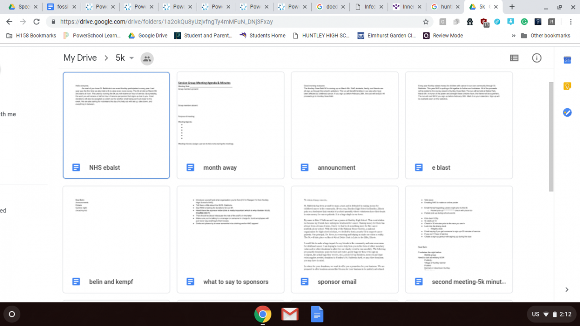The width and height of the screenshot is (580, 326).
Task: Open the Elmhurst Garden Cl bookmark
Action: tap(387, 35)
